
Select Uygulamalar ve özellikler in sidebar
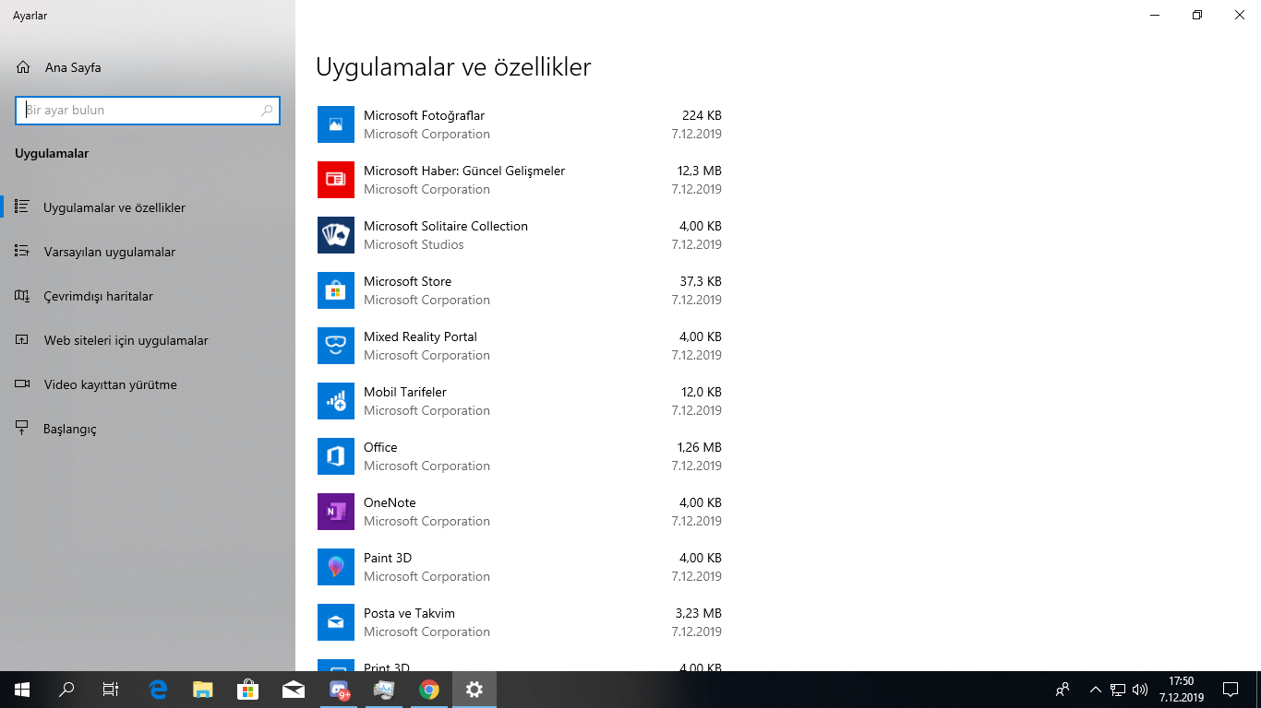point(148,207)
